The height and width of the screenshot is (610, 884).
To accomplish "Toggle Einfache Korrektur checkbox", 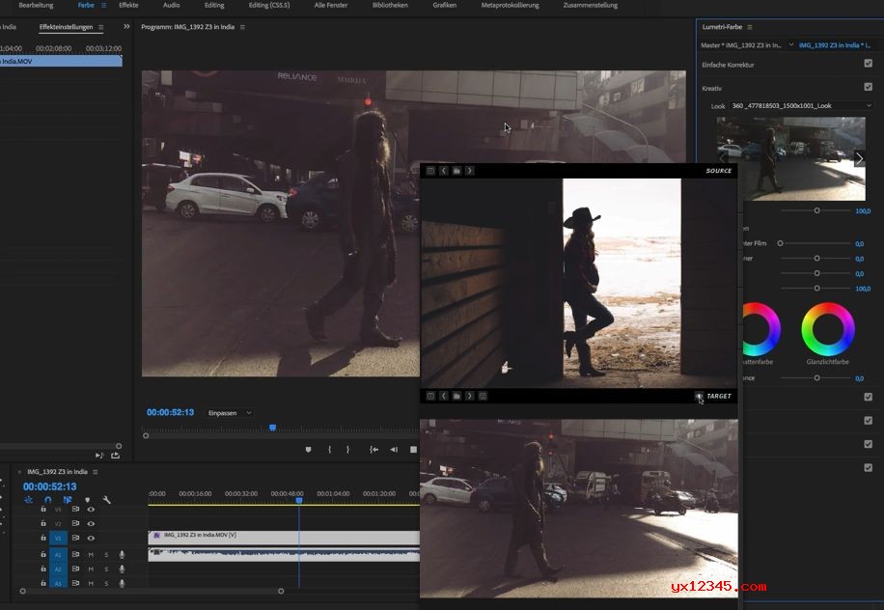I will pos(869,64).
